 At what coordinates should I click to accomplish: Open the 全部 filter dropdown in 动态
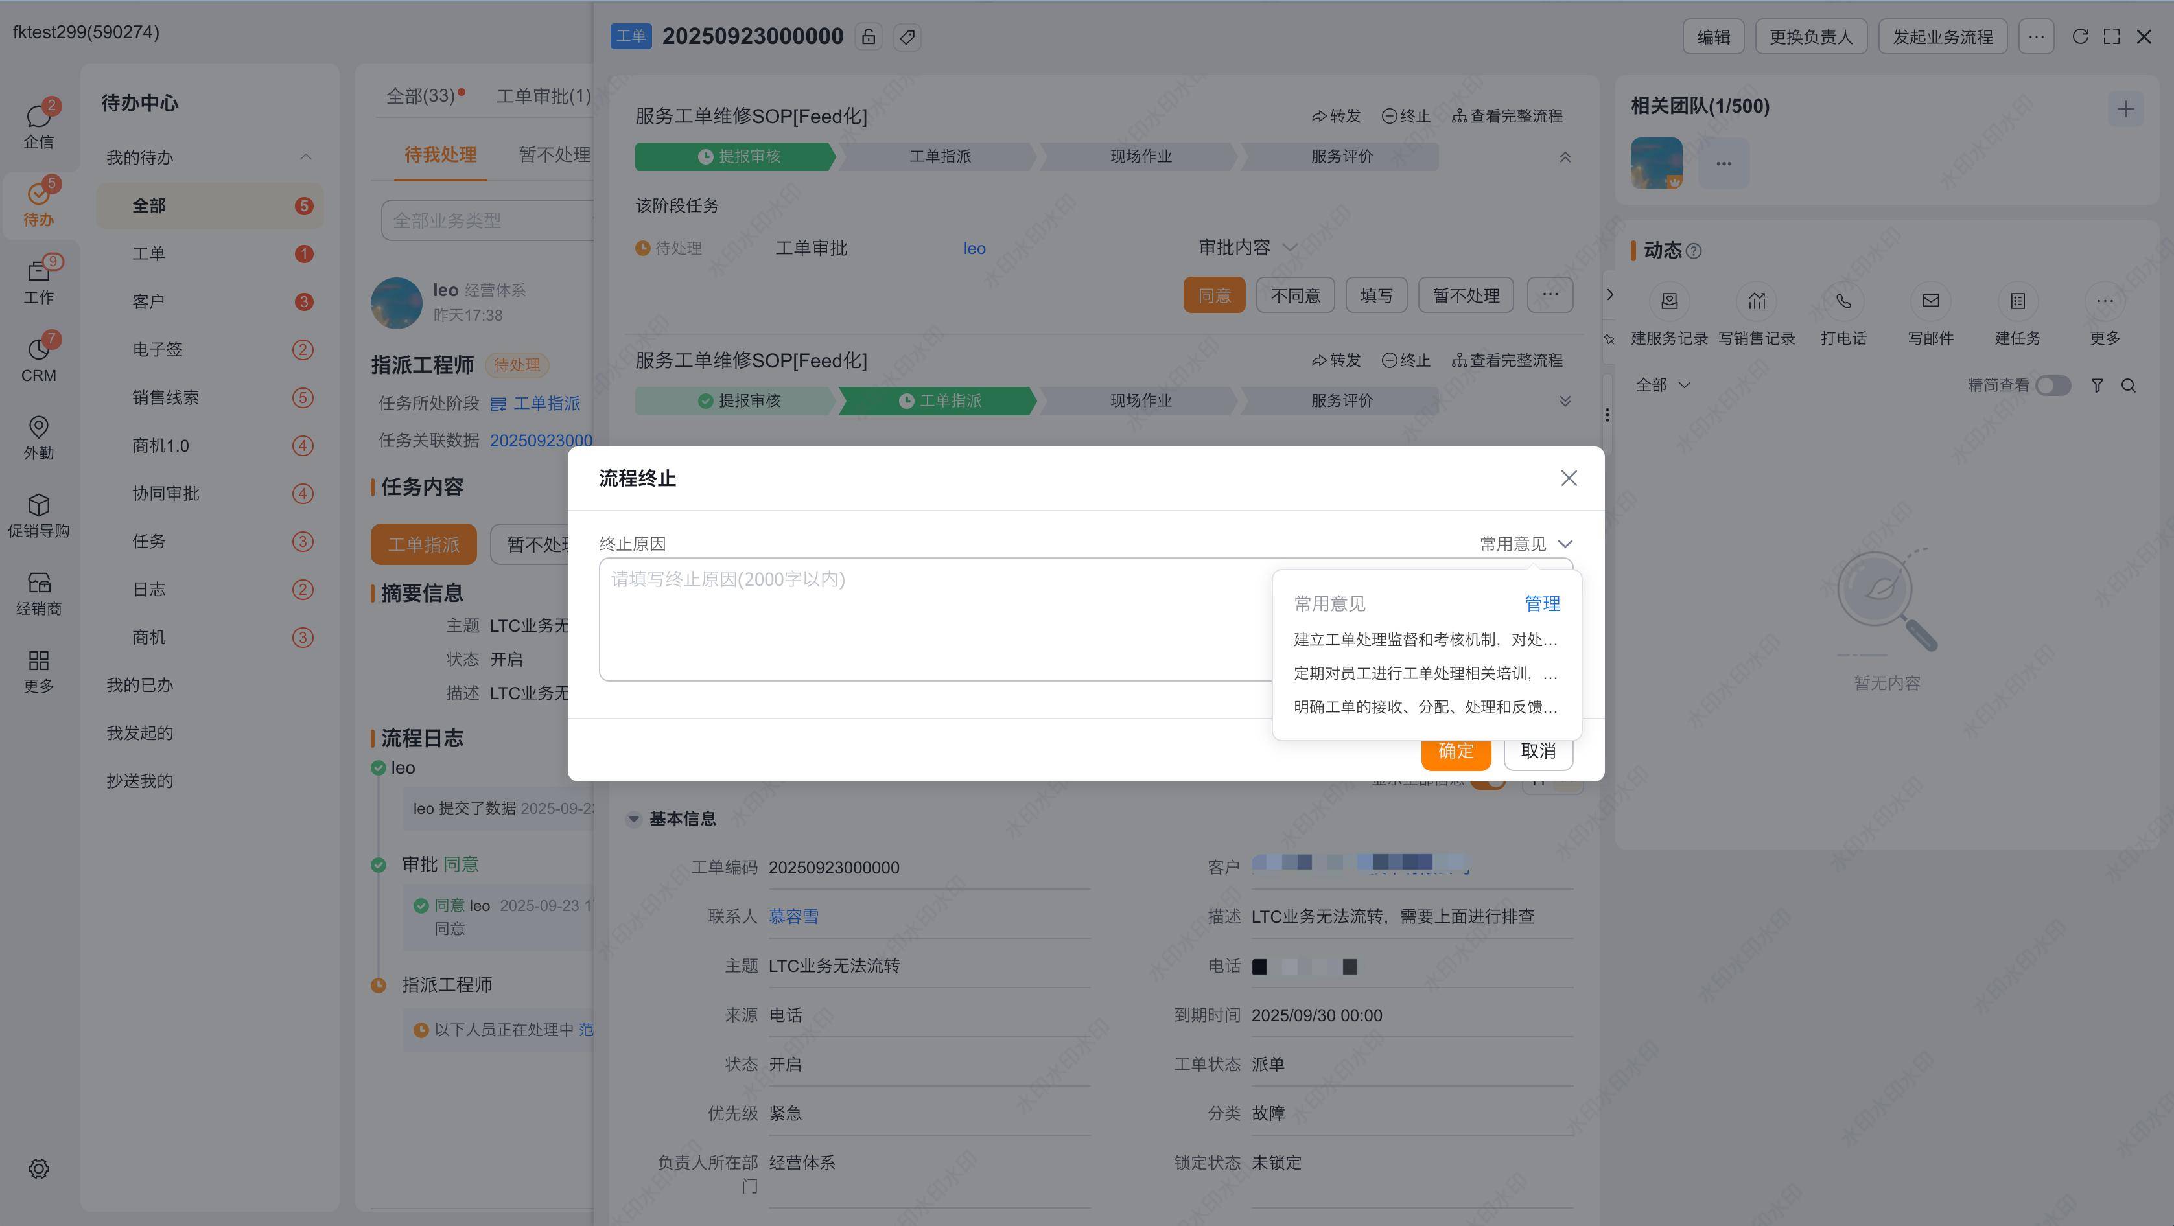pos(1663,386)
